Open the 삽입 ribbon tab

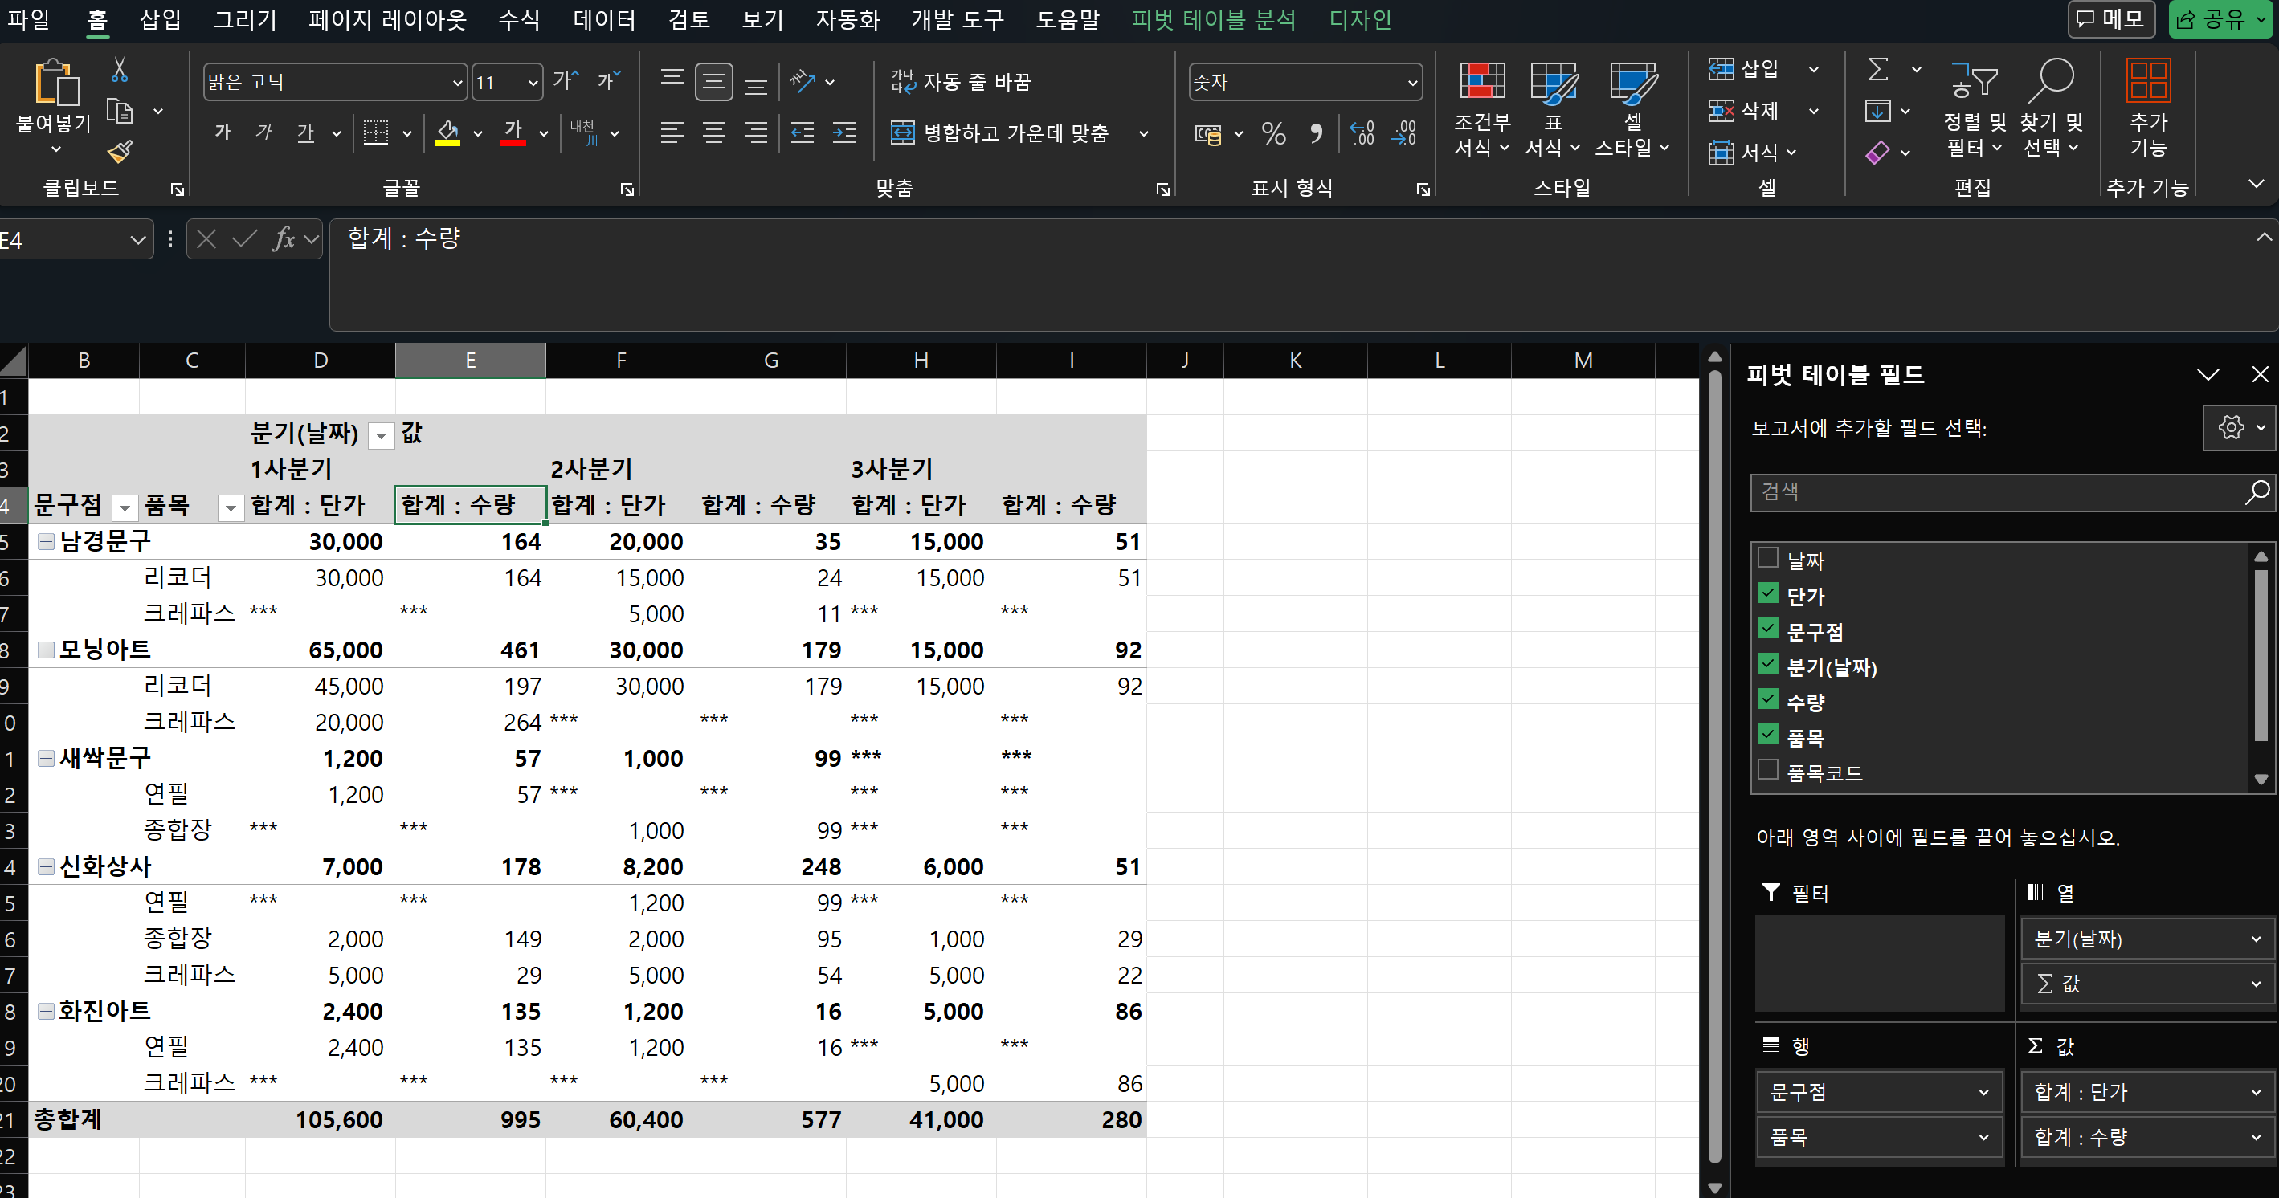pyautogui.click(x=160, y=19)
